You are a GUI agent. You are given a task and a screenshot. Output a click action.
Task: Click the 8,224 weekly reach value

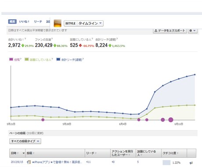tap(101, 45)
